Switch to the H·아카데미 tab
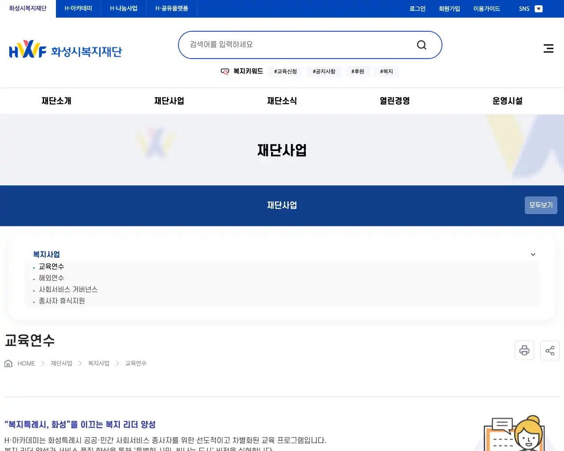This screenshot has height=451, width=564. (78, 8)
